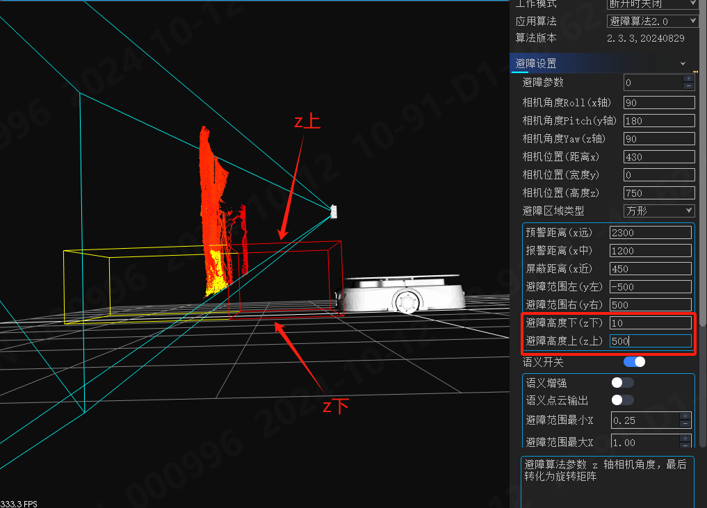Collapse the 避障设置 section header
The width and height of the screenshot is (707, 508).
[x=683, y=63]
